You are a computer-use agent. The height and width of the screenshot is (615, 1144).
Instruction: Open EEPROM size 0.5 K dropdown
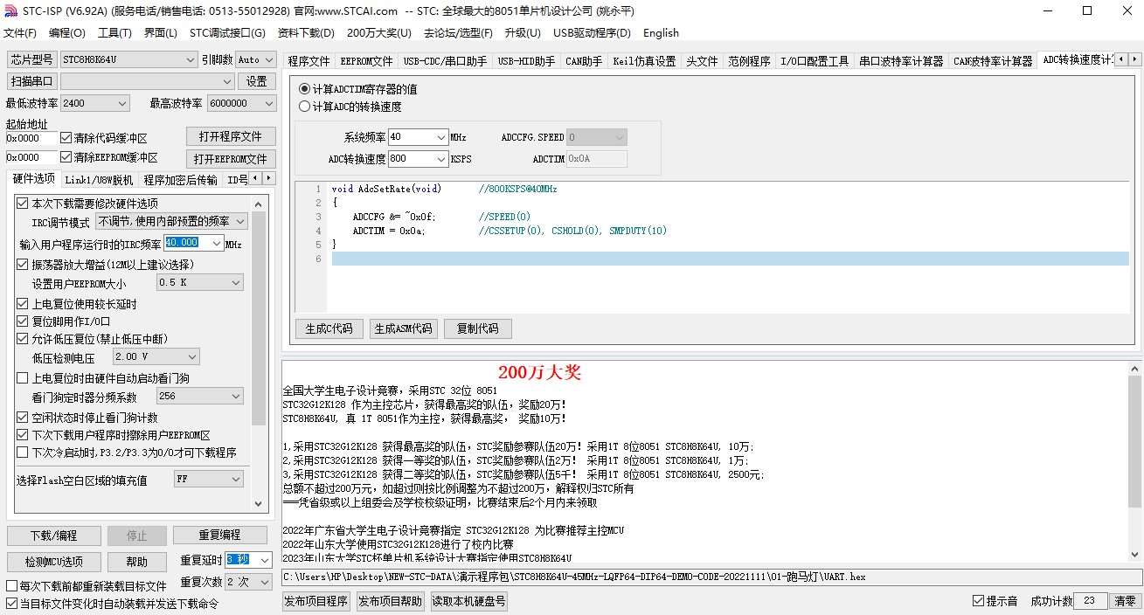coord(199,283)
